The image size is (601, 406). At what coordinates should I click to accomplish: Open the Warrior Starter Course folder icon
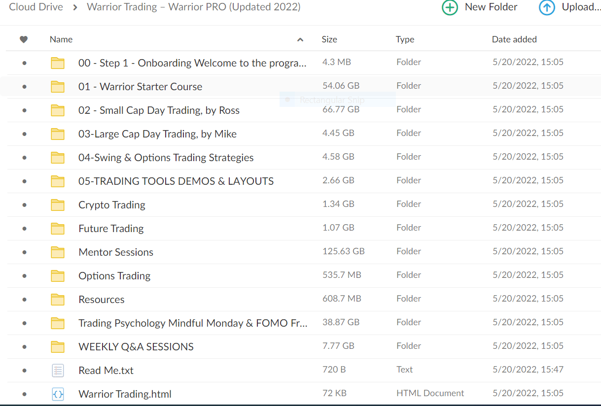(58, 86)
